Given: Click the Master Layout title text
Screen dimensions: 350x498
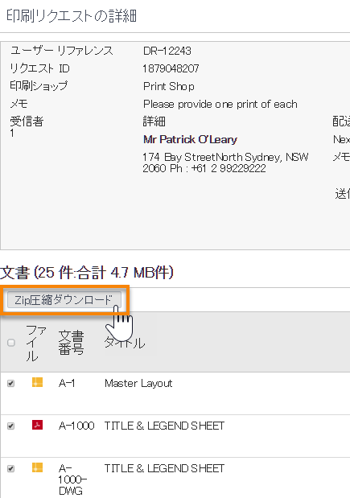Looking at the screenshot, I should pos(138,383).
